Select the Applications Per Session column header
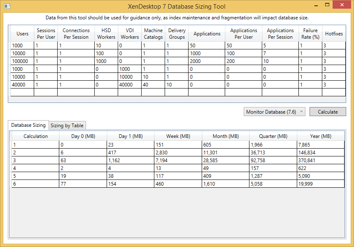This screenshot has width=354, height=247. tap(280, 34)
